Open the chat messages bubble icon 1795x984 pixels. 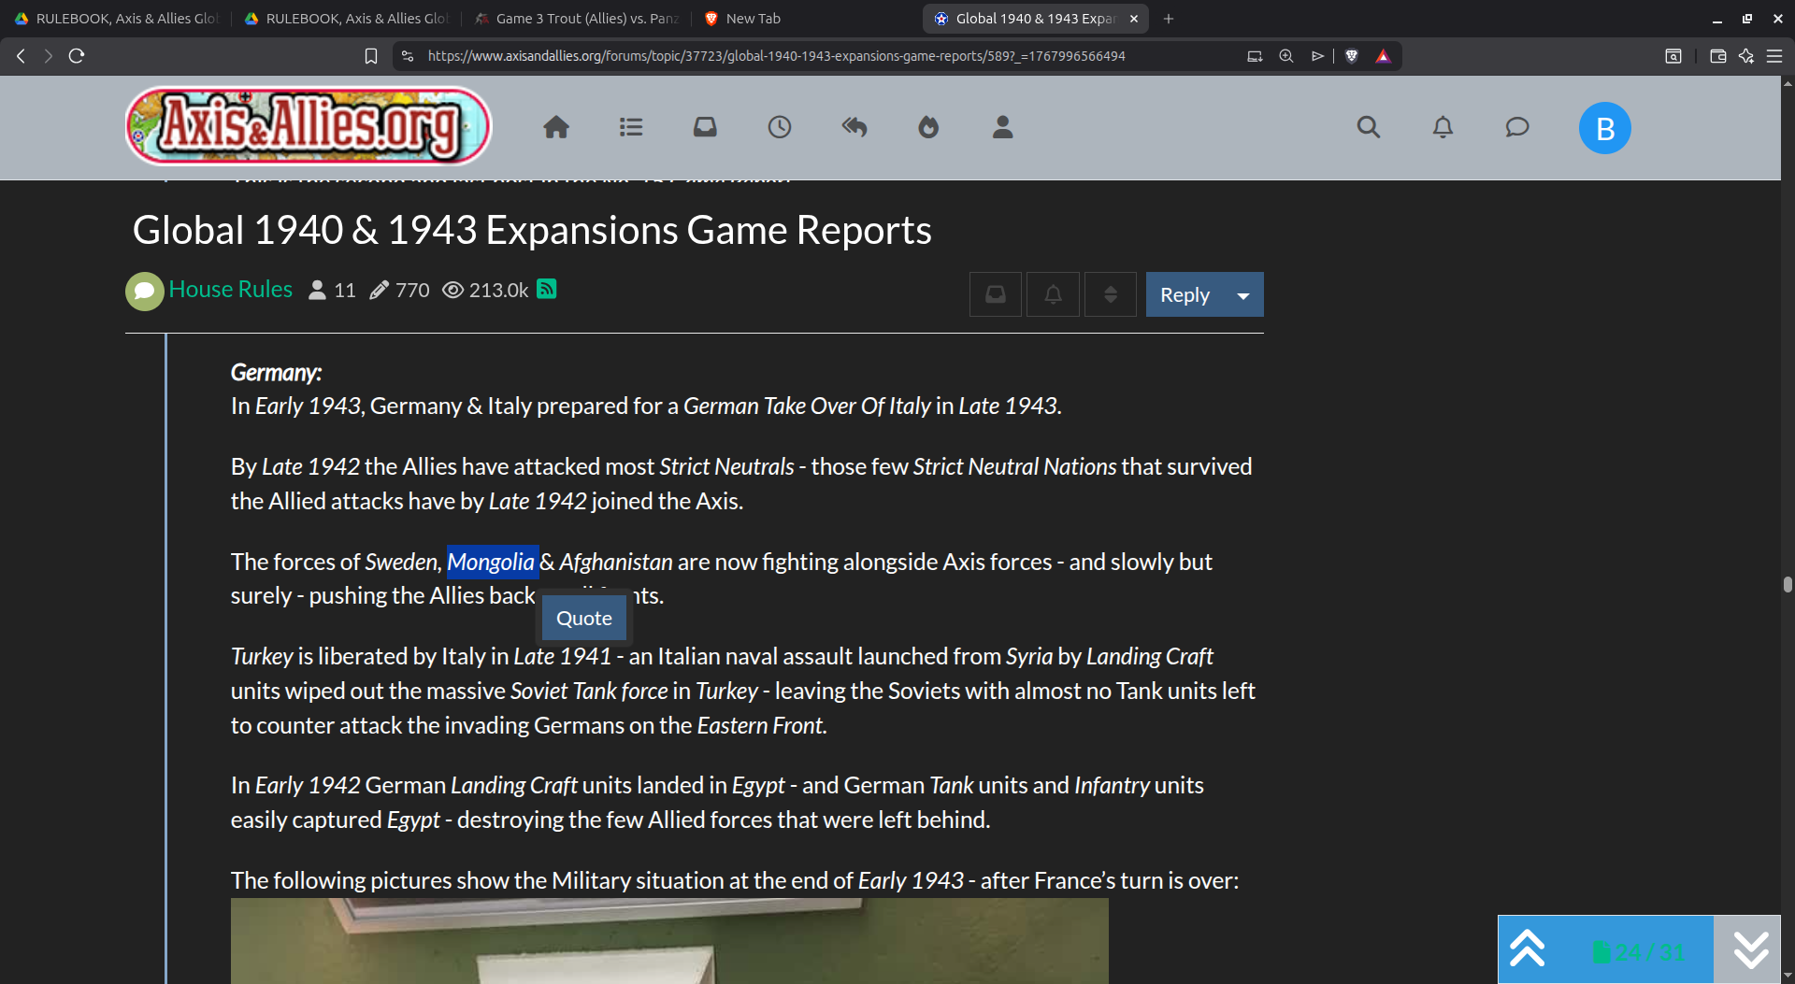pyautogui.click(x=1516, y=127)
